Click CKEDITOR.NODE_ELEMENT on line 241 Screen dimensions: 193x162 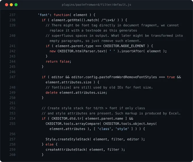124,46
